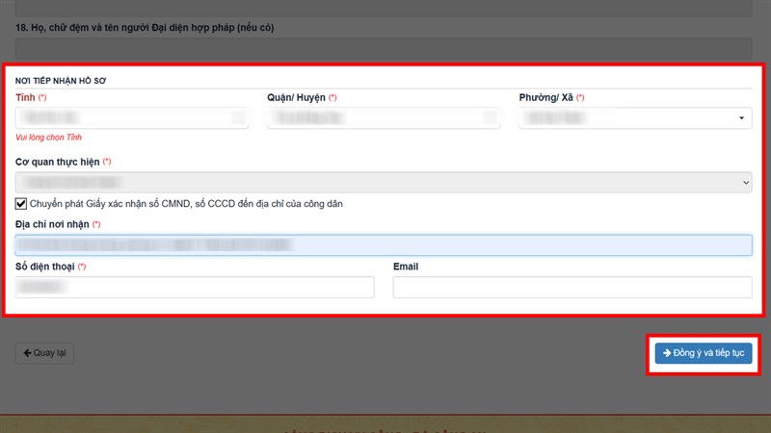771x433 pixels.
Task: Open the Phường/ Xã ward dropdown
Action: click(x=635, y=117)
